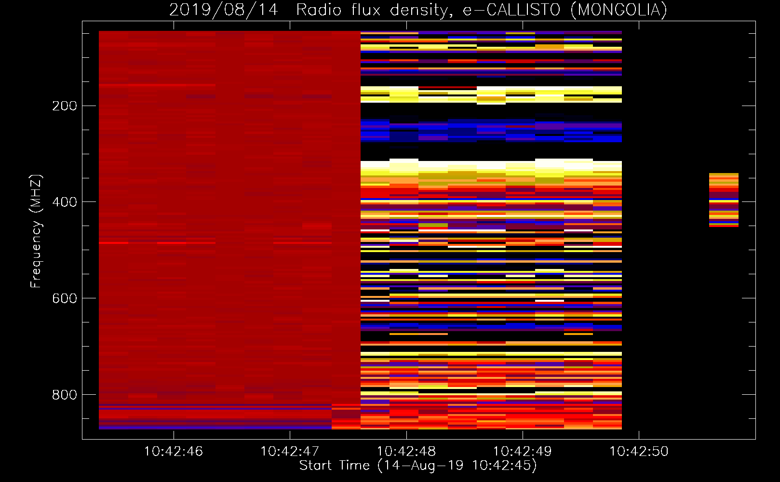Click the small isolated spectrum patch at right

724,200
